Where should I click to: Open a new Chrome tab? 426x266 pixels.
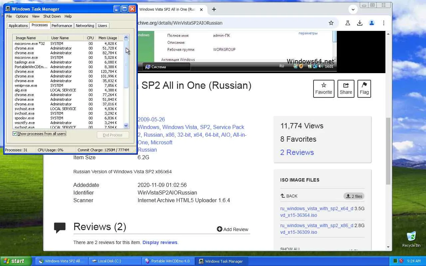(x=214, y=9)
